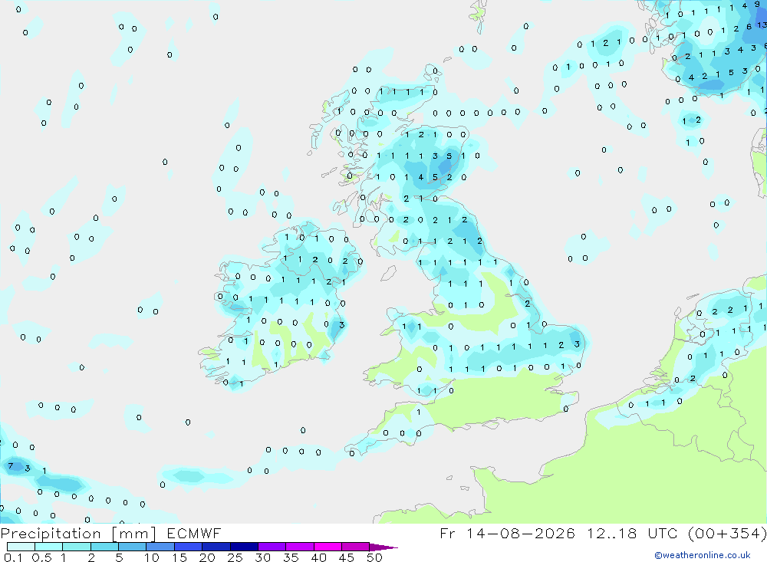
Task: Click the 25–30 mm navy legend swatch
Action: (244, 547)
